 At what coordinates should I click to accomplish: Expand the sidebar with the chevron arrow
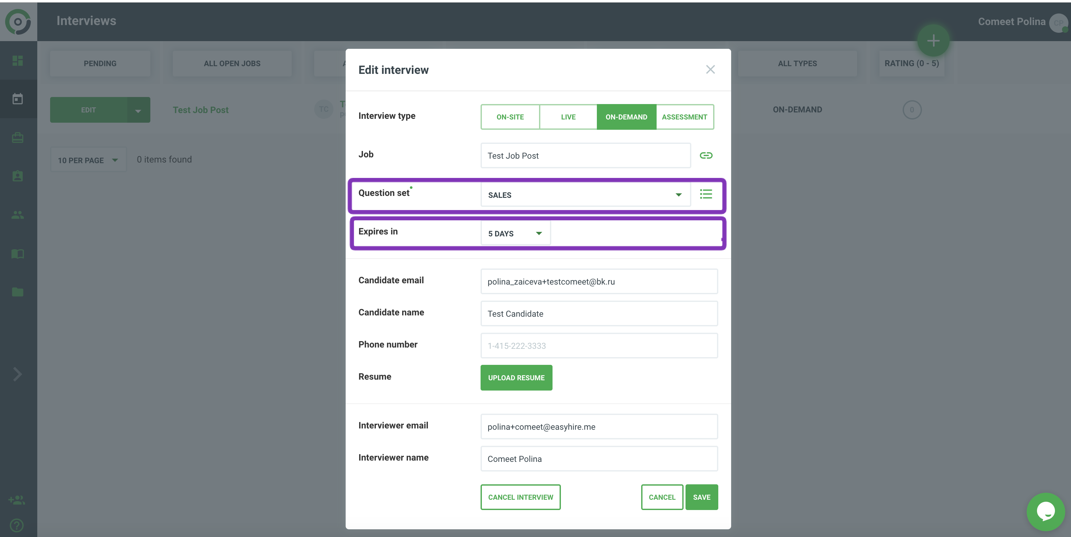[x=17, y=374]
